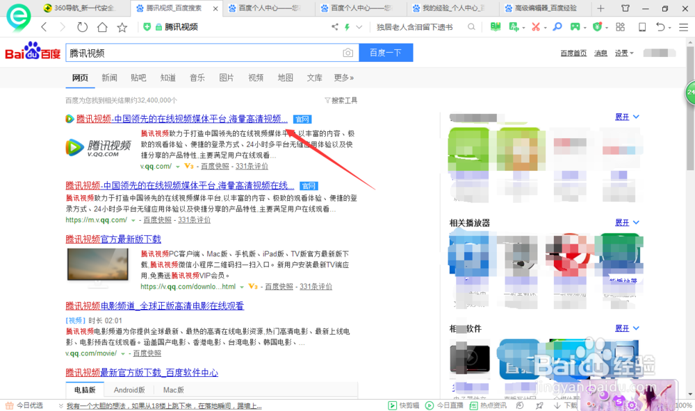Viewport: 695px width, 411px height.
Task: Open a new tab with plus icon
Action: click(x=600, y=8)
